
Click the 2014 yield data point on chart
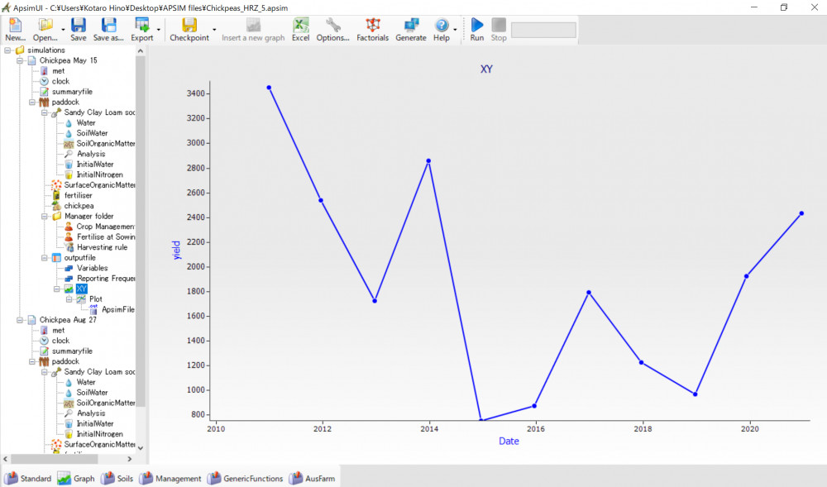428,161
